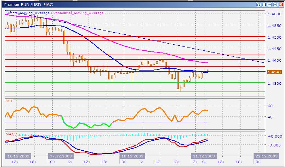
Task: Select the 16.12.2009 date marker
Action: coord(18,156)
